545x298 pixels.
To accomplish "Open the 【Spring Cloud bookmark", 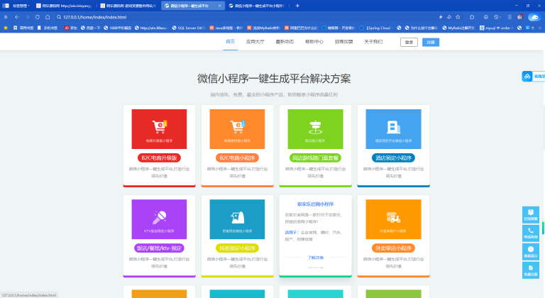I will pos(375,28).
